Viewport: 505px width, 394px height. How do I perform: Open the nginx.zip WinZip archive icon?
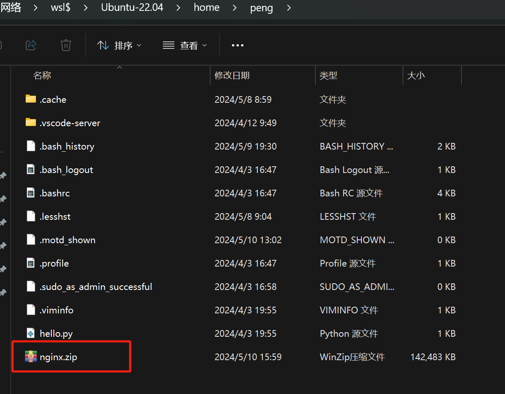pos(31,356)
